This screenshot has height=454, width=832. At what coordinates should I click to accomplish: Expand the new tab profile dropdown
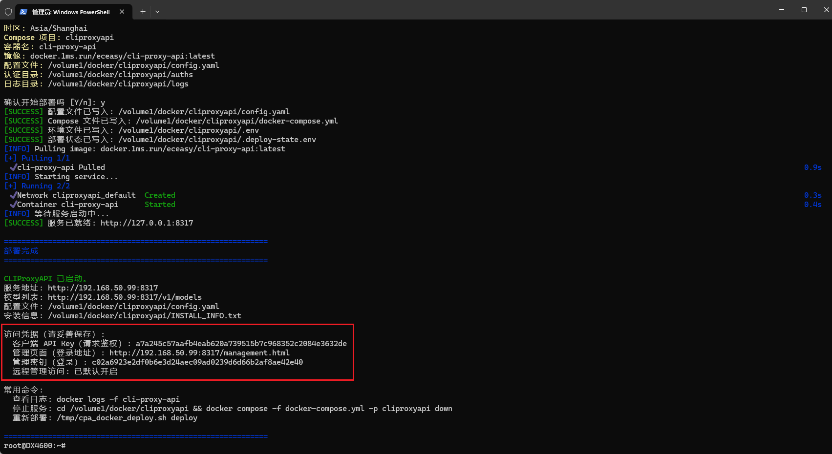click(x=157, y=12)
